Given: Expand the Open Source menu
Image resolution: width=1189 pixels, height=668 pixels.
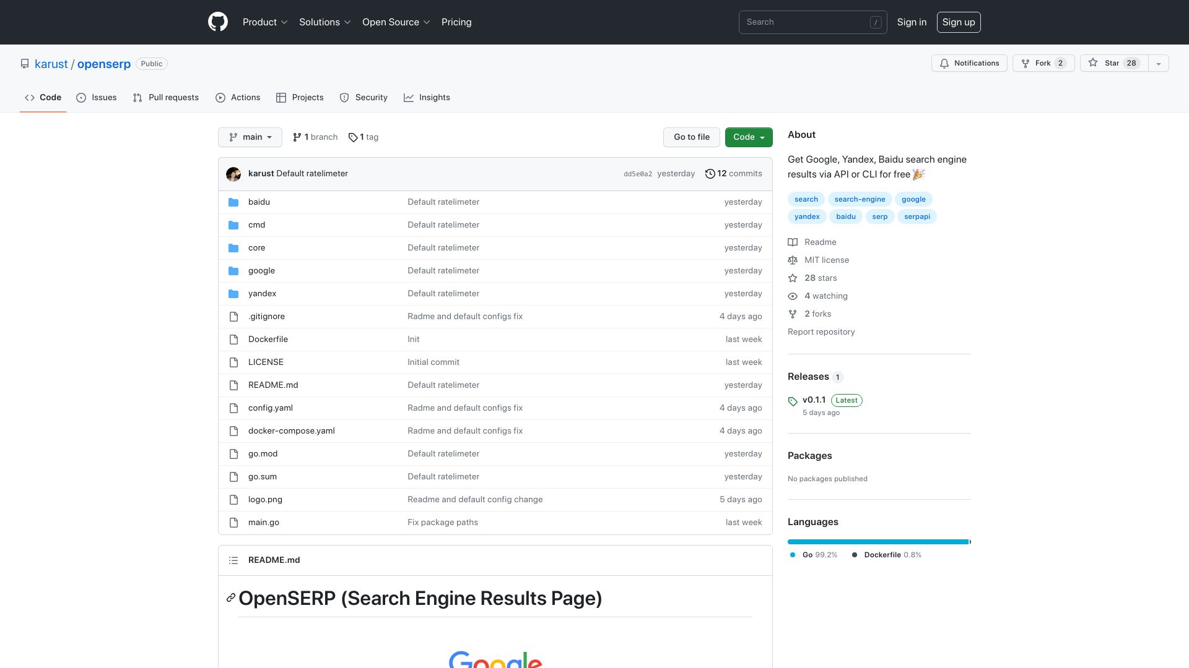Looking at the screenshot, I should [396, 22].
